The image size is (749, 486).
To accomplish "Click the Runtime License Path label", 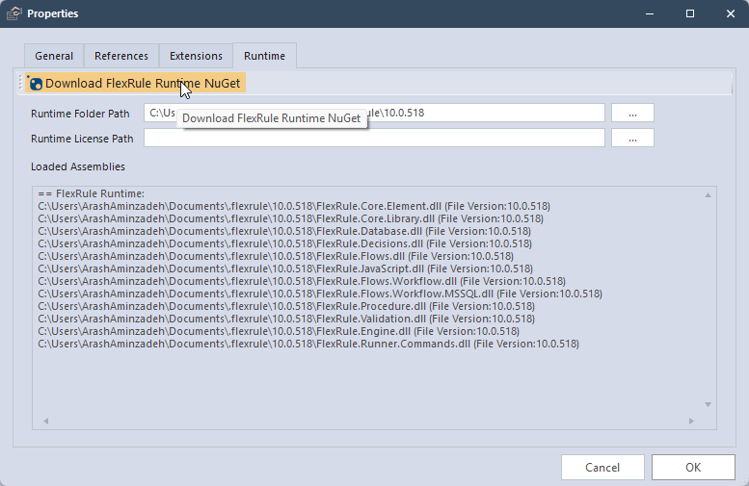I will (82, 139).
